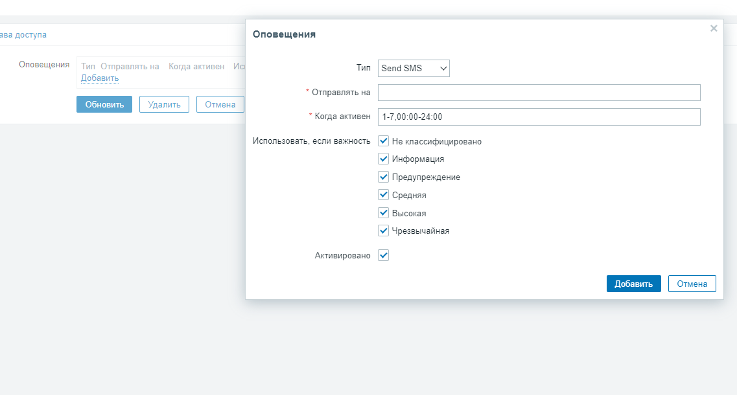Viewport: 737px width, 395px height.
Task: Toggle the Высокая severity checkbox
Action: coord(384,213)
